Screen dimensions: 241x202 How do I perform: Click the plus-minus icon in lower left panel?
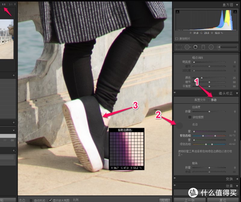point(14,151)
